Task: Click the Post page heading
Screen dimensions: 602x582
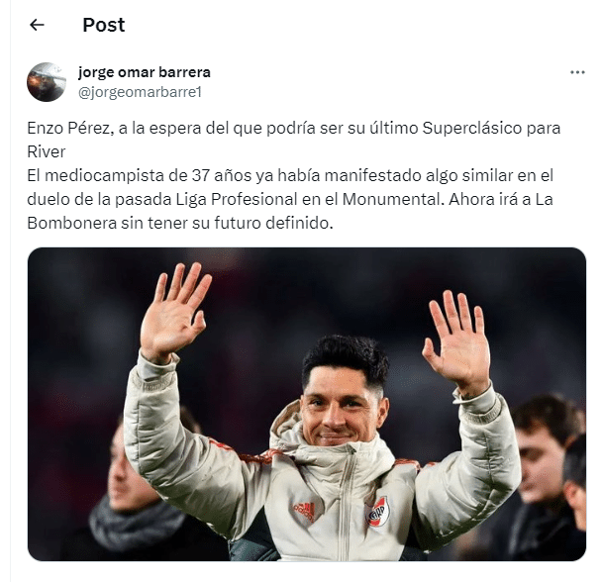Action: coord(104,25)
